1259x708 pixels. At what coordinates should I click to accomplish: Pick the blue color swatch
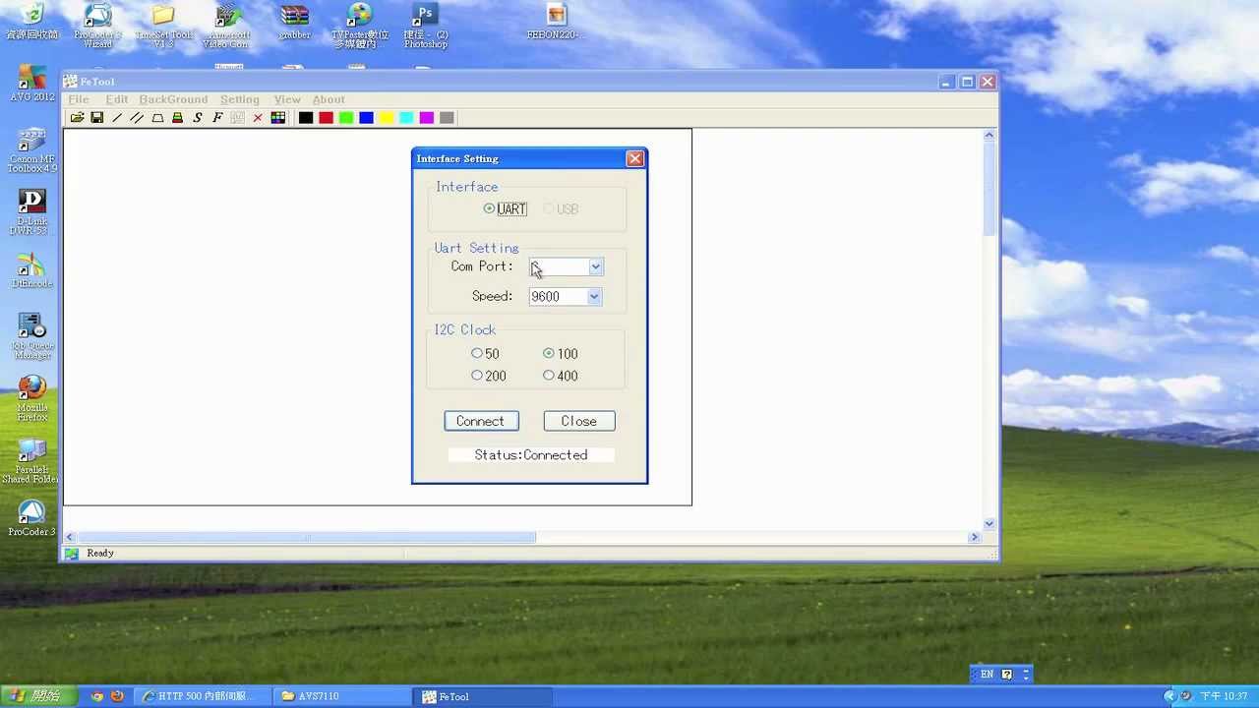(366, 118)
